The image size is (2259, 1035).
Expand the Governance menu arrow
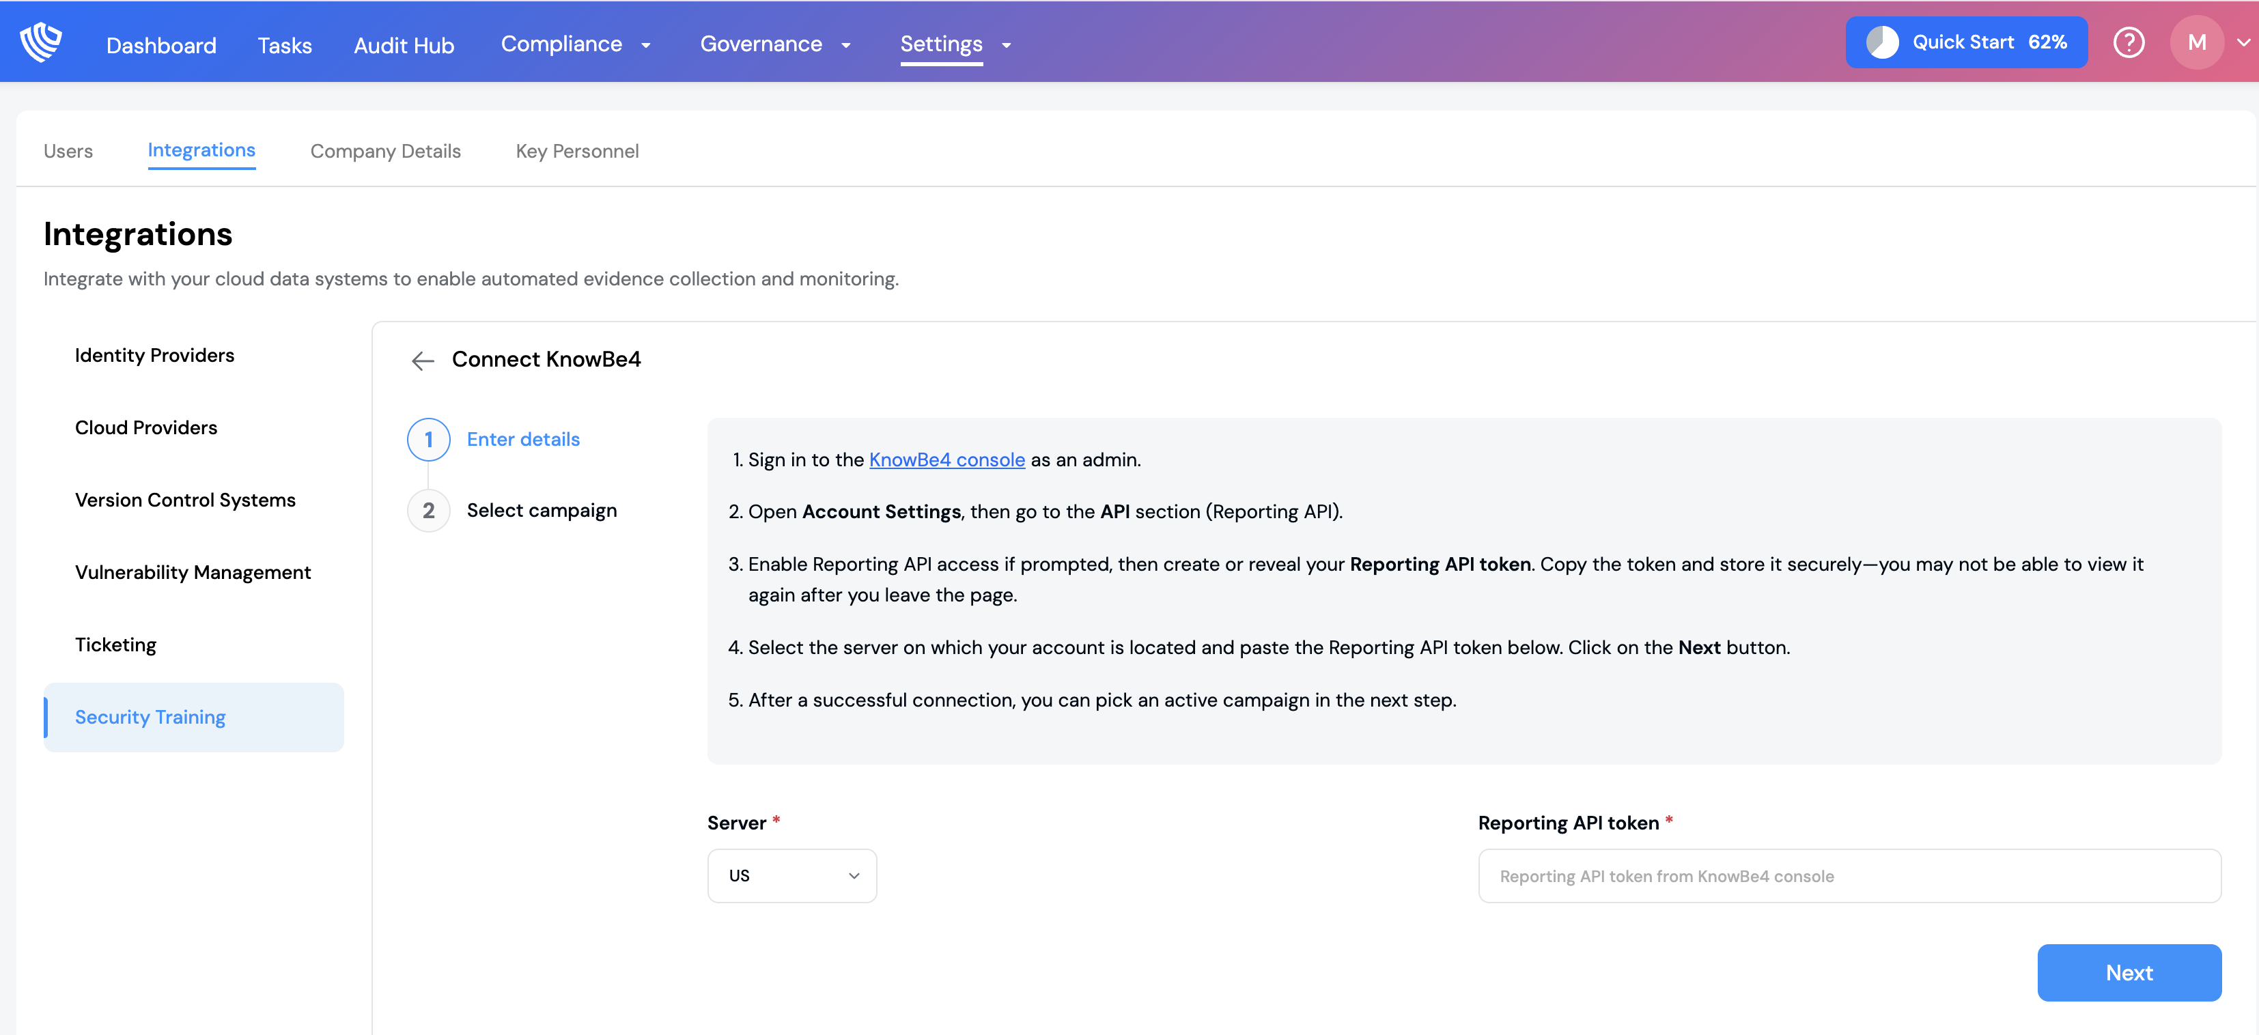(846, 46)
